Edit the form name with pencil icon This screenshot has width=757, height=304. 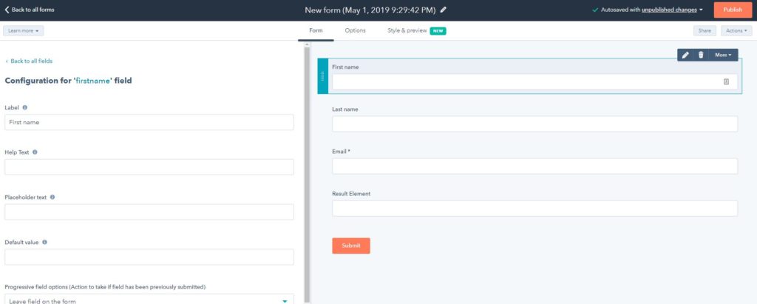click(x=444, y=10)
